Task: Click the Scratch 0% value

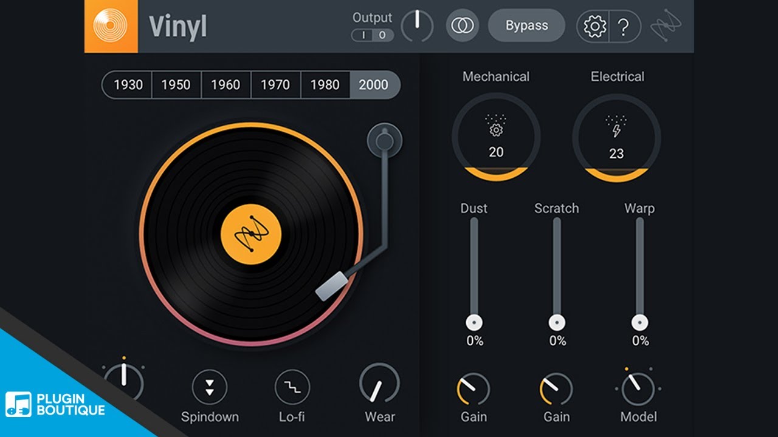Action: coord(557,341)
